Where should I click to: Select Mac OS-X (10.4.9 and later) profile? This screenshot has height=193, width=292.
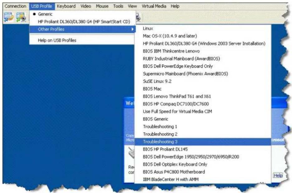(203, 36)
